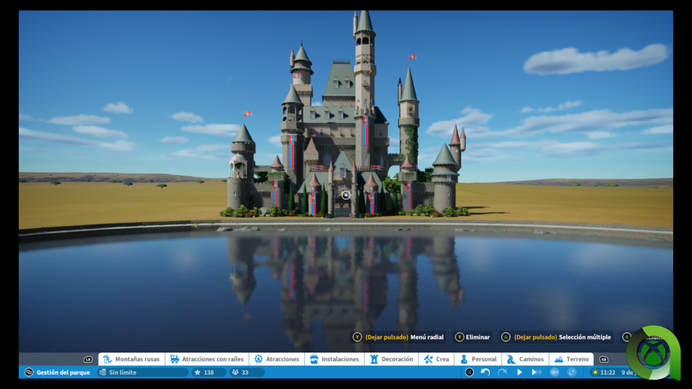Switch to the Instalaciones tab
The width and height of the screenshot is (692, 389).
[334, 359]
